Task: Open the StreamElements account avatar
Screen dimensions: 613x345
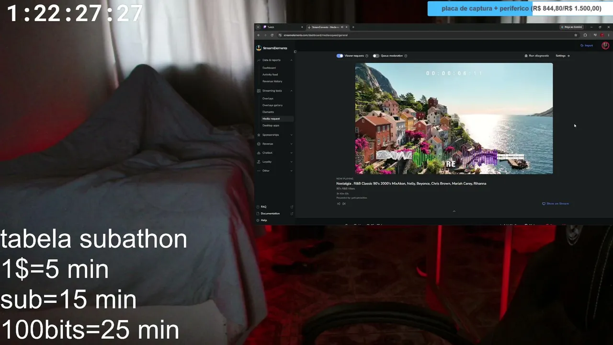Action: pos(605,46)
